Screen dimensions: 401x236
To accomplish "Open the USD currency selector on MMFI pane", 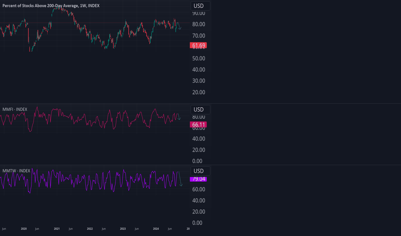I will coord(200,110).
